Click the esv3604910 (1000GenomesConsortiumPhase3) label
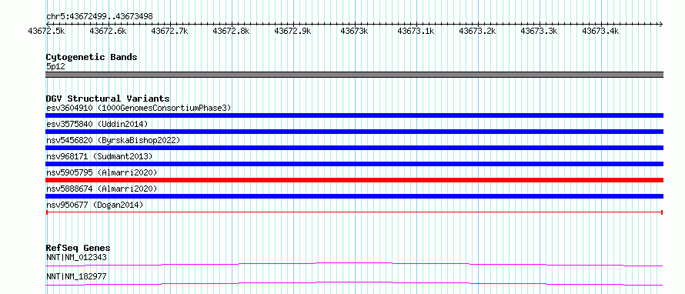 point(139,108)
